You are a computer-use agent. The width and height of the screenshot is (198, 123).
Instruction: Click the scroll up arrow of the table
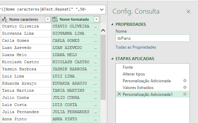pyautogui.click(x=103, y=31)
